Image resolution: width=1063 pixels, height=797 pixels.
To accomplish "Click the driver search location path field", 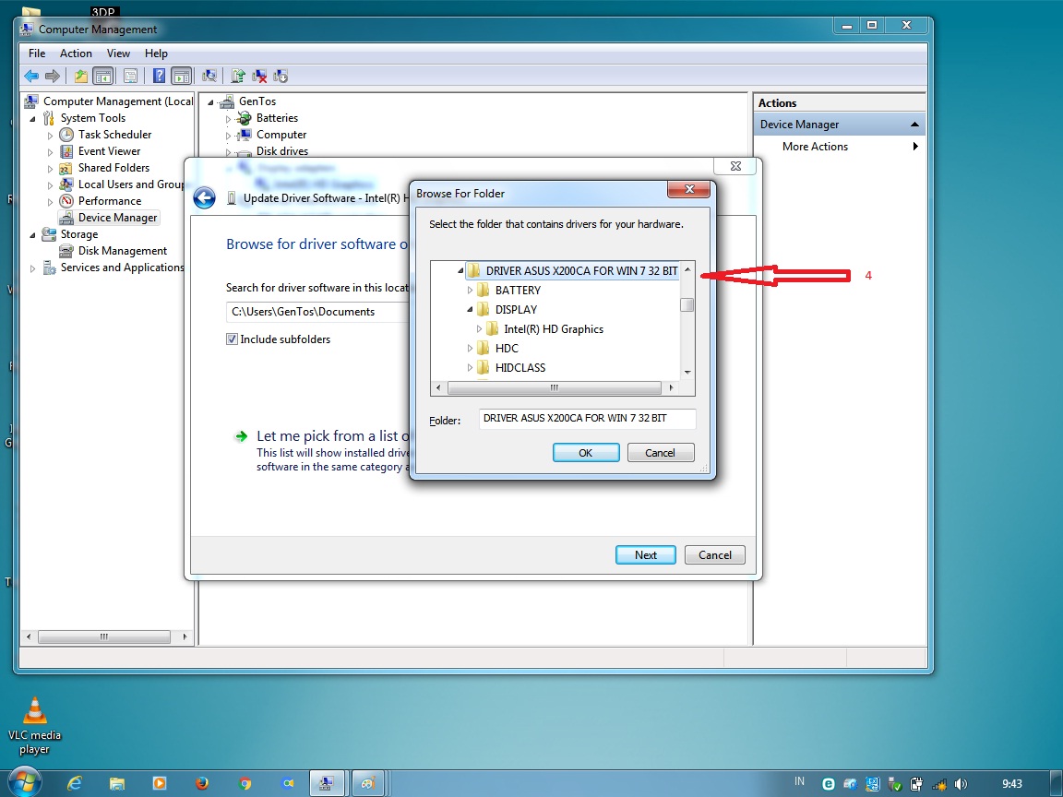I will point(318,312).
